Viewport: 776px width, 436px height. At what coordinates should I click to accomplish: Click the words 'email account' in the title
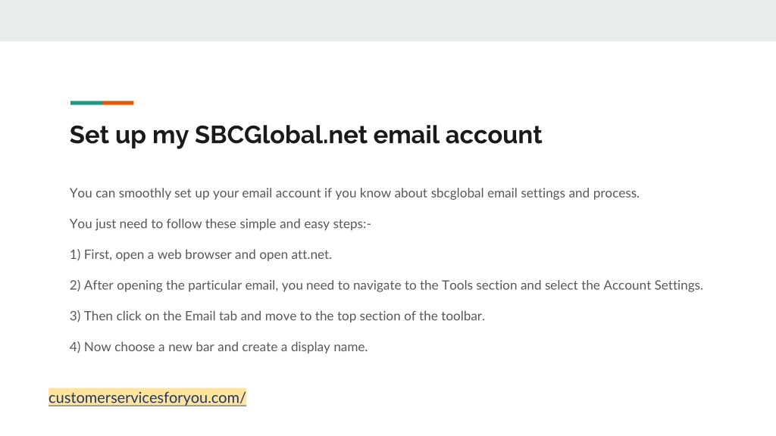457,135
